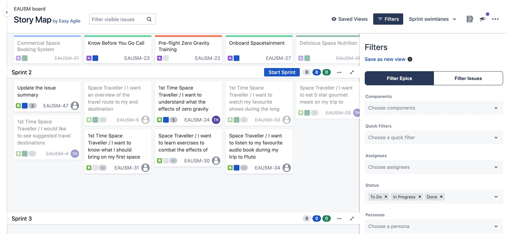Remove the Done status tag
Image resolution: width=507 pixels, height=234 pixels.
[x=441, y=197]
